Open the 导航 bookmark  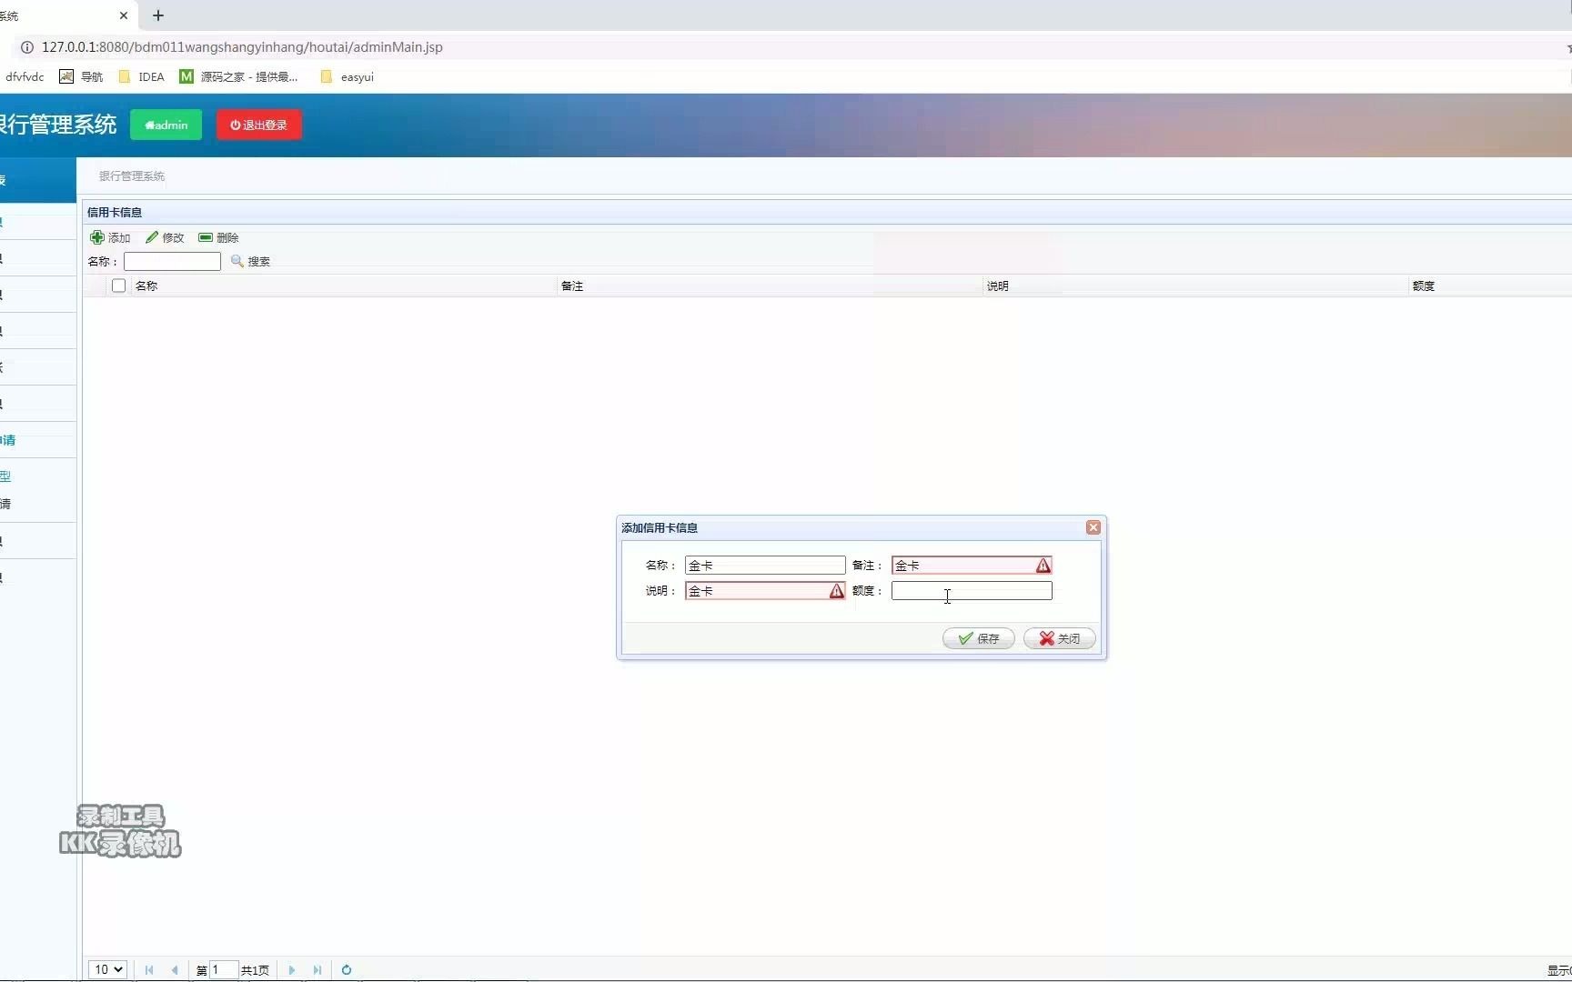(x=81, y=77)
